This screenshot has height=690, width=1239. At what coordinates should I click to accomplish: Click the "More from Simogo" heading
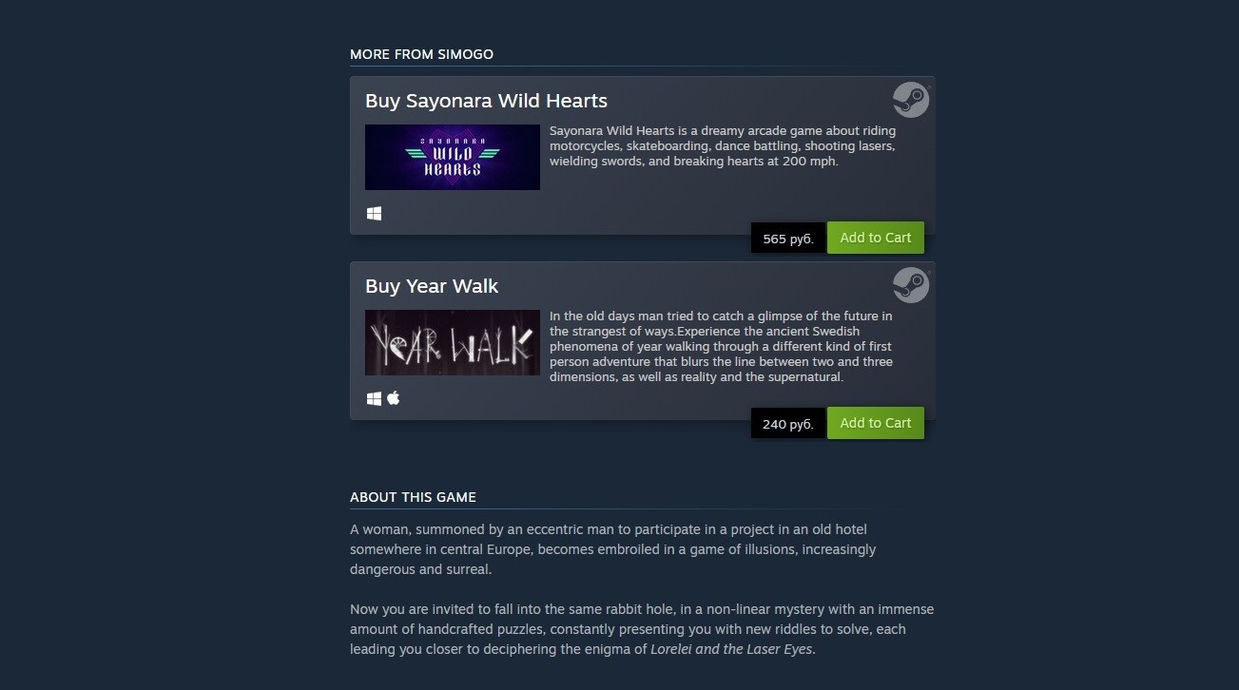(x=421, y=54)
